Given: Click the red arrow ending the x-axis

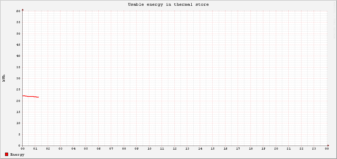Looking at the screenshot, I should [328, 146].
